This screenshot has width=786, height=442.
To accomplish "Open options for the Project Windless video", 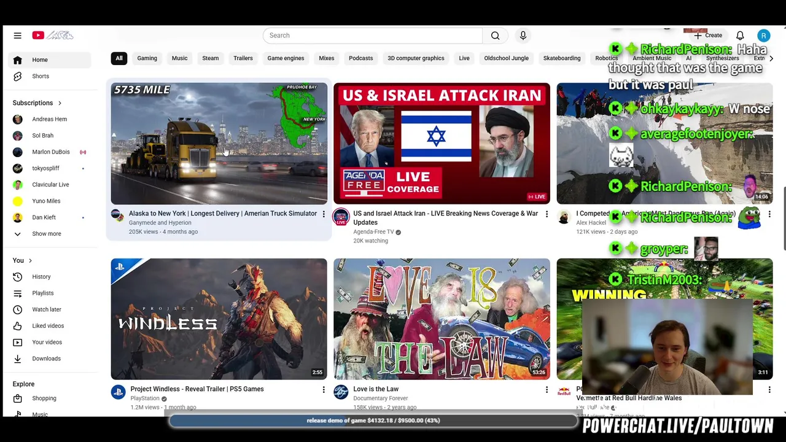I will pos(324,389).
